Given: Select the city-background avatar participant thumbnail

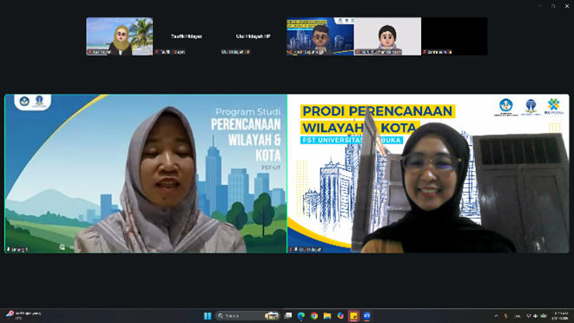Looking at the screenshot, I should (x=320, y=36).
